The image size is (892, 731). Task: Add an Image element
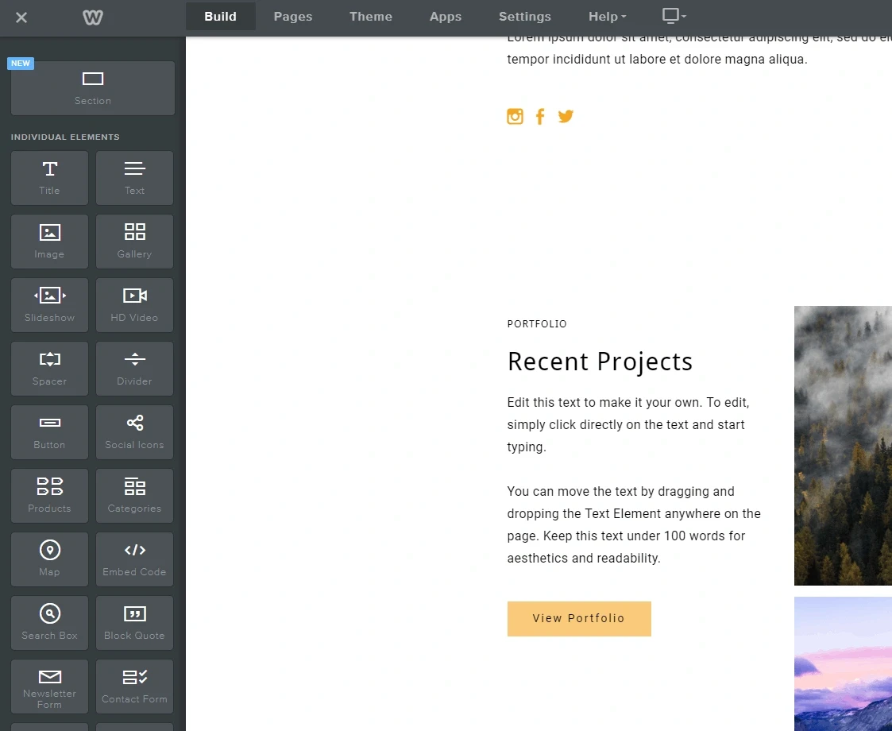pyautogui.click(x=49, y=241)
